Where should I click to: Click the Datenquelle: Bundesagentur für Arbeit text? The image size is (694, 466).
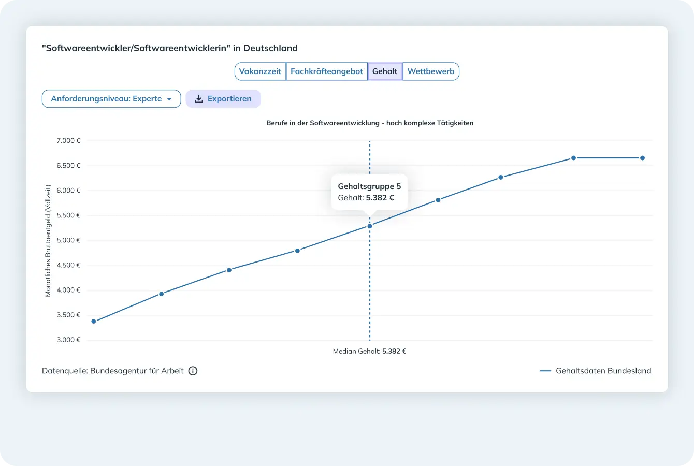pos(113,371)
